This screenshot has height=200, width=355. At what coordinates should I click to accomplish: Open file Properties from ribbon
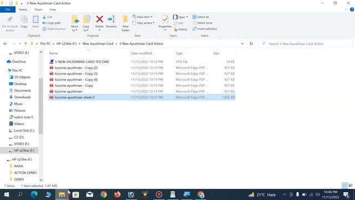pyautogui.click(x=165, y=22)
